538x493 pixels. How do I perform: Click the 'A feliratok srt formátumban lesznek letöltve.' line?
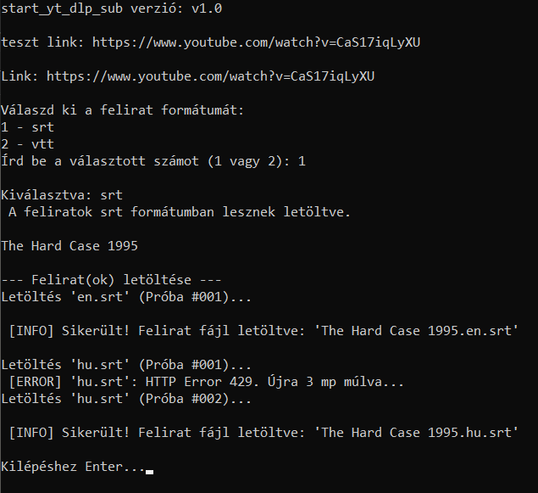(180, 212)
